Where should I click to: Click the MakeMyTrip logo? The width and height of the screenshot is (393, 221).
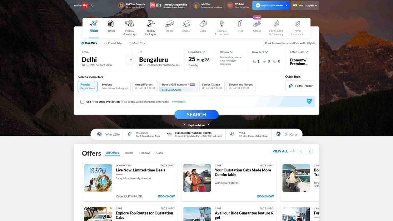point(84,5)
